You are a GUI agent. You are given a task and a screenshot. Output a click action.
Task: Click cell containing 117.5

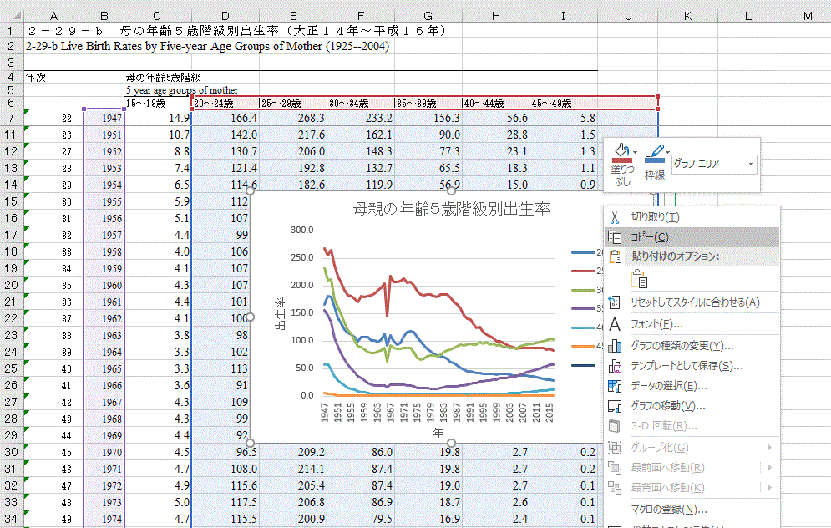tap(225, 502)
